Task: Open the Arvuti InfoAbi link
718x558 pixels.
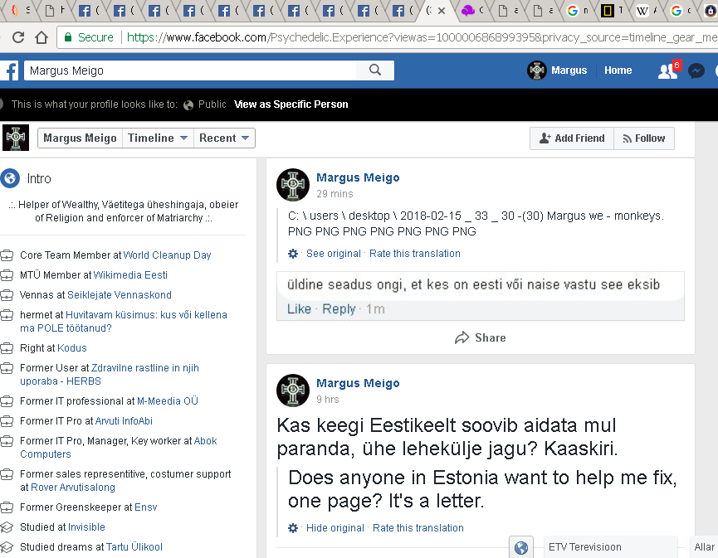Action: tap(124, 421)
